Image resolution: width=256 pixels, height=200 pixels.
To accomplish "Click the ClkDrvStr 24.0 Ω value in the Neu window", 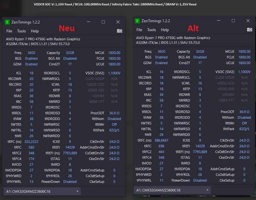I will coord(114,142).
